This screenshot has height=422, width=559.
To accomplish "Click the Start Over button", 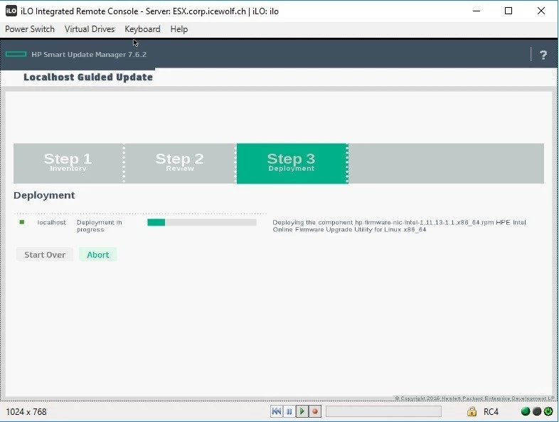I will tap(45, 255).
